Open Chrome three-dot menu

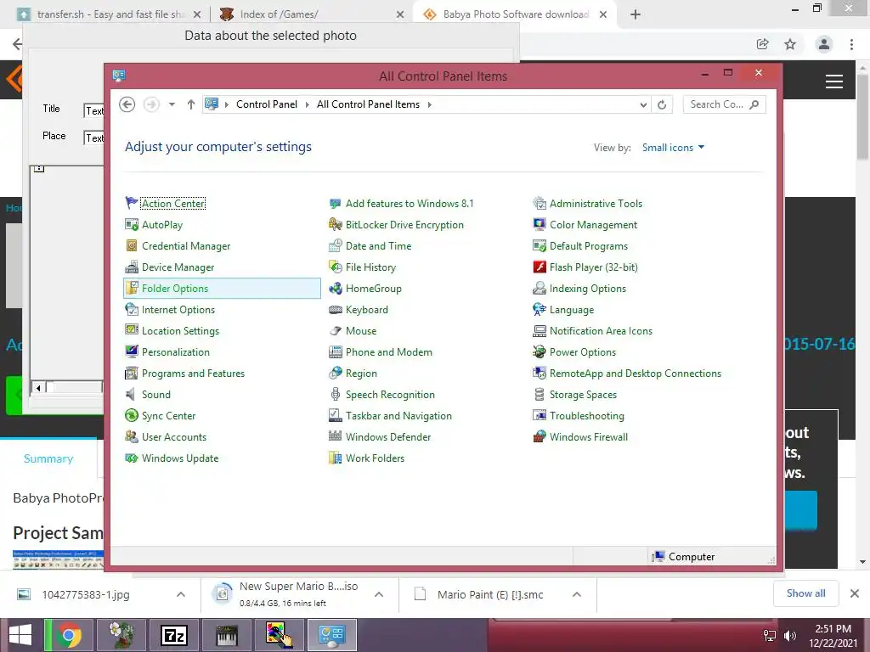(x=851, y=44)
